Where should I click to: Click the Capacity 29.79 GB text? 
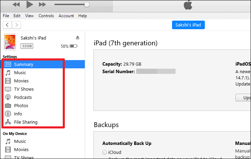pyautogui.click(x=122, y=64)
